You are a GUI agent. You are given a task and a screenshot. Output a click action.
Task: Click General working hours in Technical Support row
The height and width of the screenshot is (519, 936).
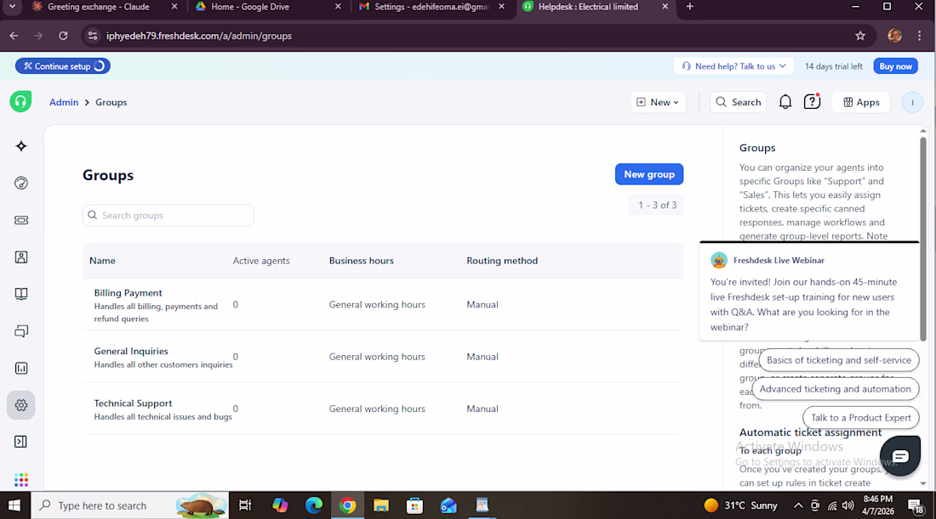[x=377, y=409]
